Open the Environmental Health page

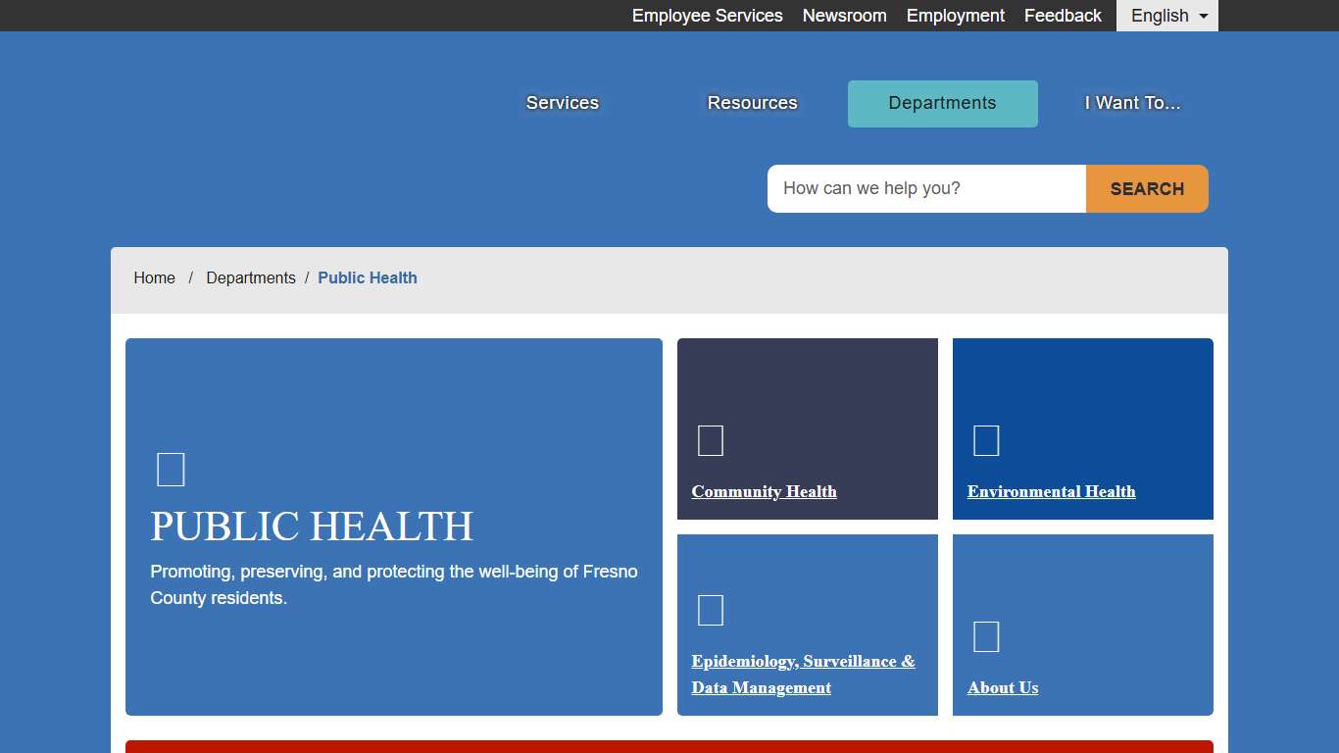tap(1051, 491)
